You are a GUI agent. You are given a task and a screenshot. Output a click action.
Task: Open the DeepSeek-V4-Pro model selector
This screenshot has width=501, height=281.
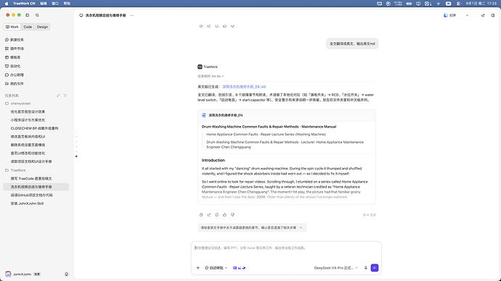[x=335, y=268]
